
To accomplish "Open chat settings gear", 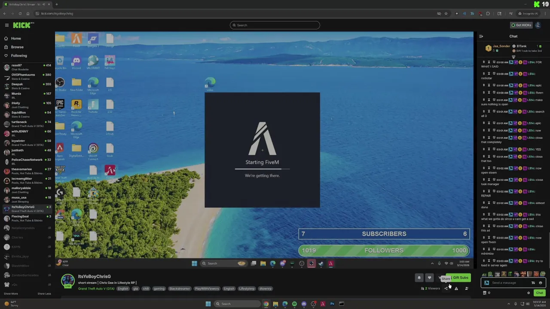I will pos(529,293).
